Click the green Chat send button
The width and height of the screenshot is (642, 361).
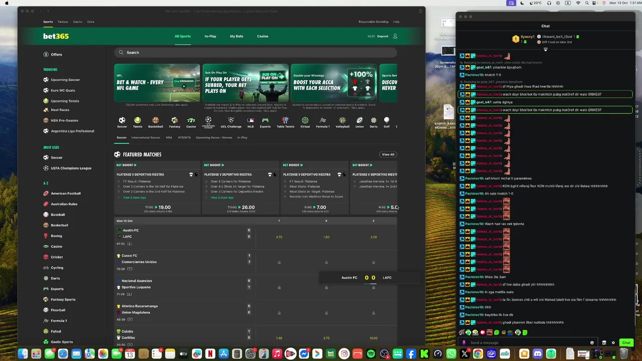pyautogui.click(x=626, y=342)
